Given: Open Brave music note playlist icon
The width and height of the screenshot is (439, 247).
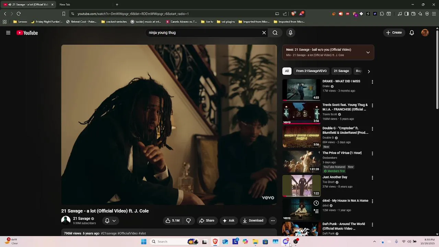Looking at the screenshot, I should click(x=400, y=14).
